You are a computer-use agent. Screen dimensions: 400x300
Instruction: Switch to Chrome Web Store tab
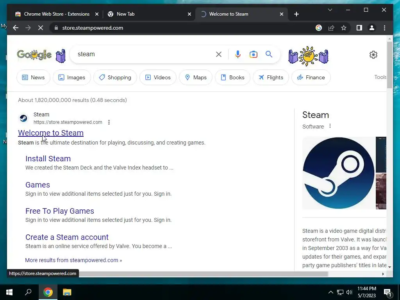pos(56,14)
